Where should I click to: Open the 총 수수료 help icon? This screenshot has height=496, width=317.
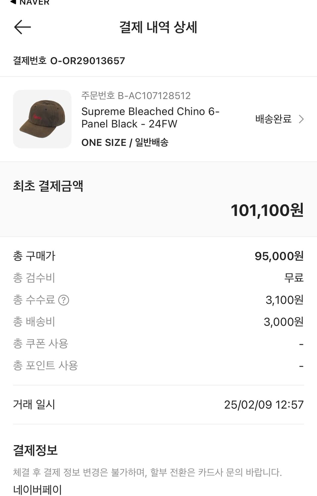coord(64,300)
